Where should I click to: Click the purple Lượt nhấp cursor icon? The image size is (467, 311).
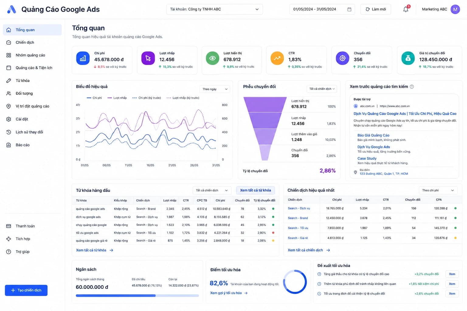[148, 58]
